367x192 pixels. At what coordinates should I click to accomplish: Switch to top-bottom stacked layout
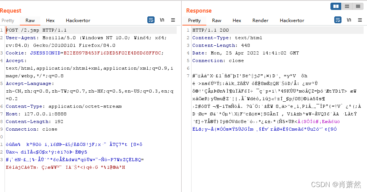click(x=347, y=6)
